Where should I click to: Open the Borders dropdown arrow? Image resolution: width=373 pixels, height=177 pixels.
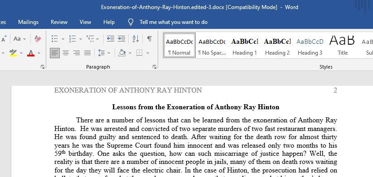coord(148,53)
